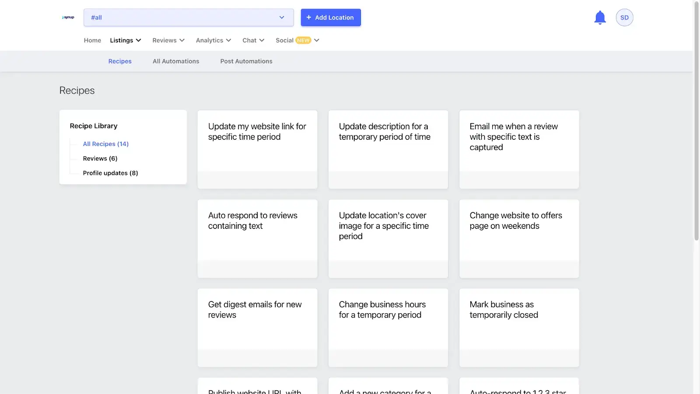Screen dimensions: 700x394
Task: Click the Synup logo
Action: pyautogui.click(x=68, y=17)
